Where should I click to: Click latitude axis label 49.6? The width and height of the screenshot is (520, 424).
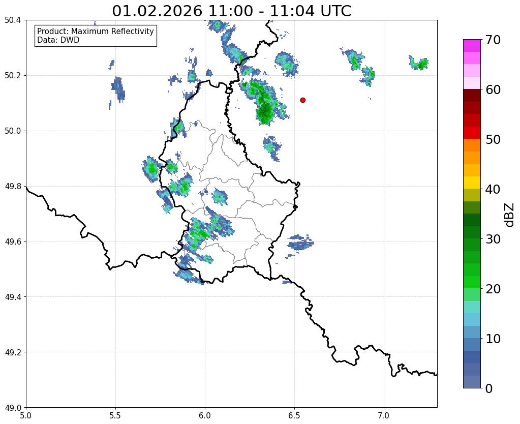tap(13, 242)
